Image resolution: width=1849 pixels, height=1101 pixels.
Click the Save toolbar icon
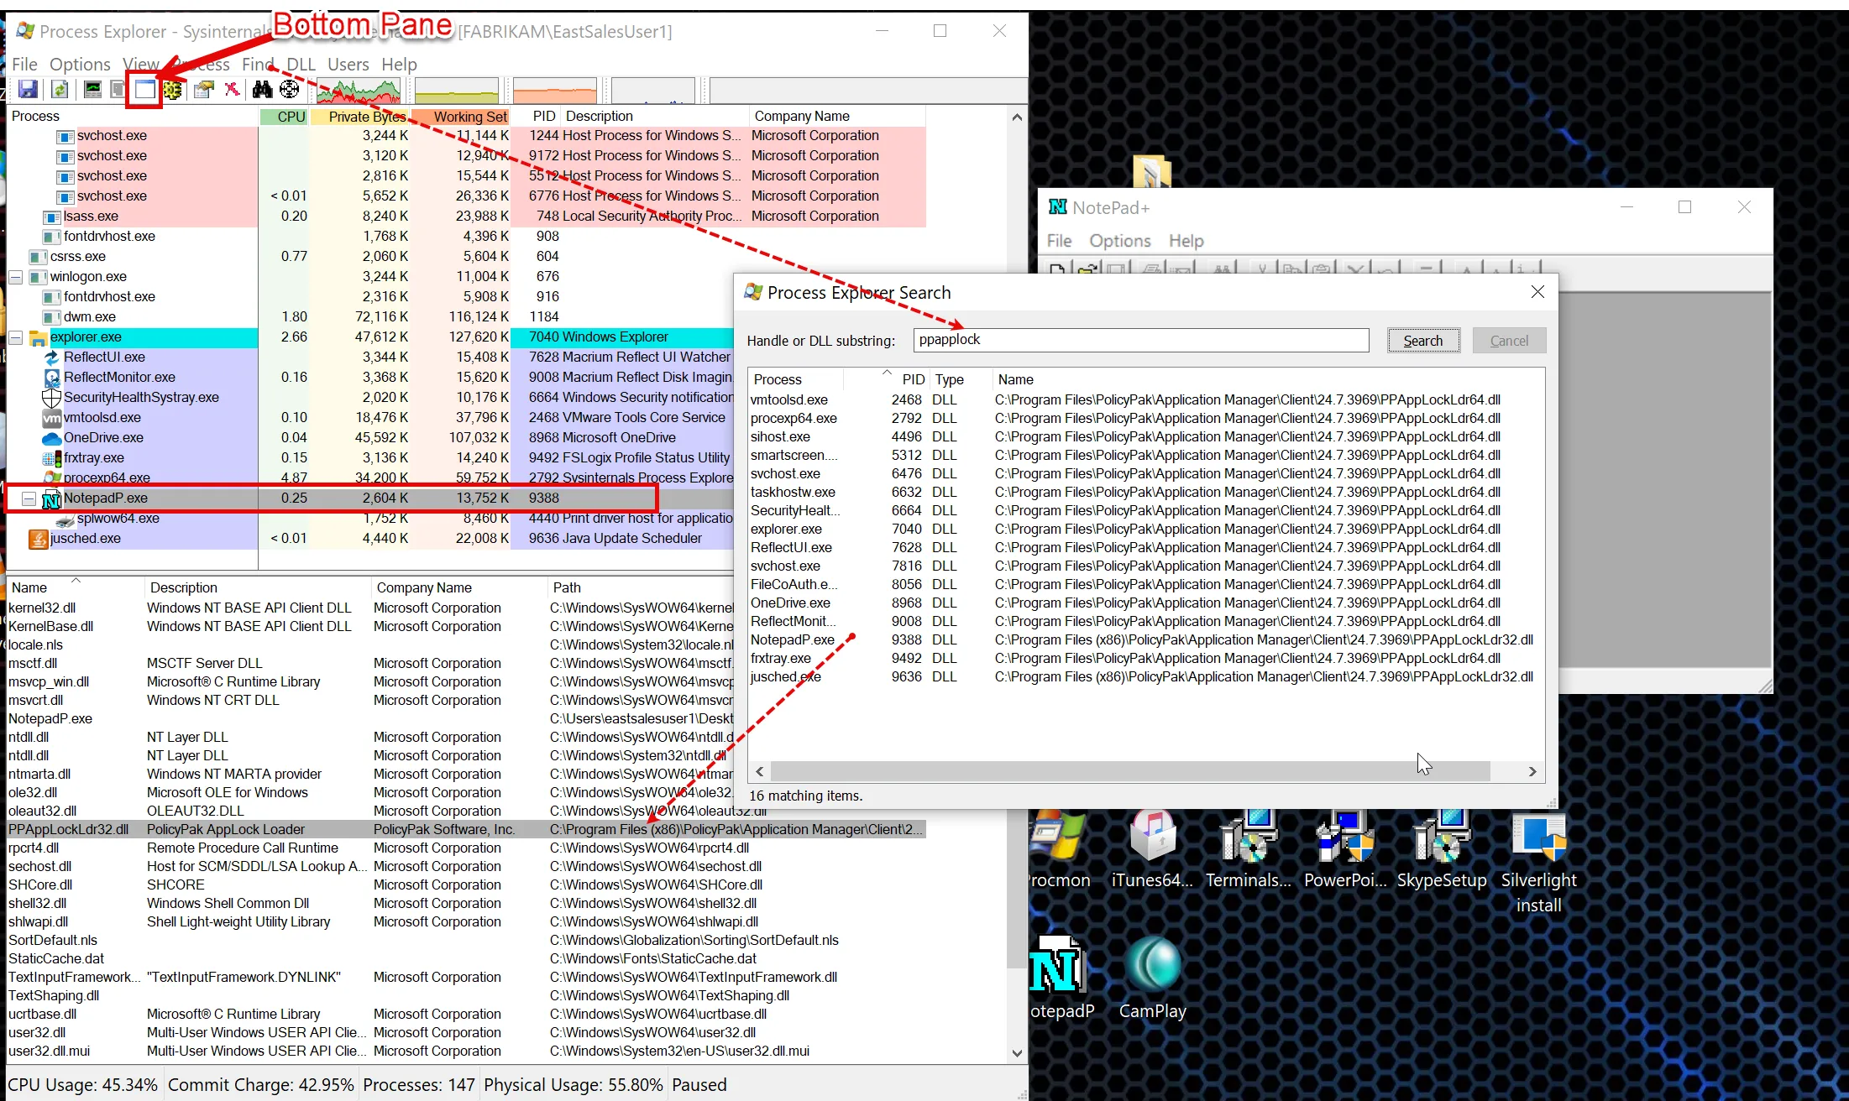pos(28,89)
